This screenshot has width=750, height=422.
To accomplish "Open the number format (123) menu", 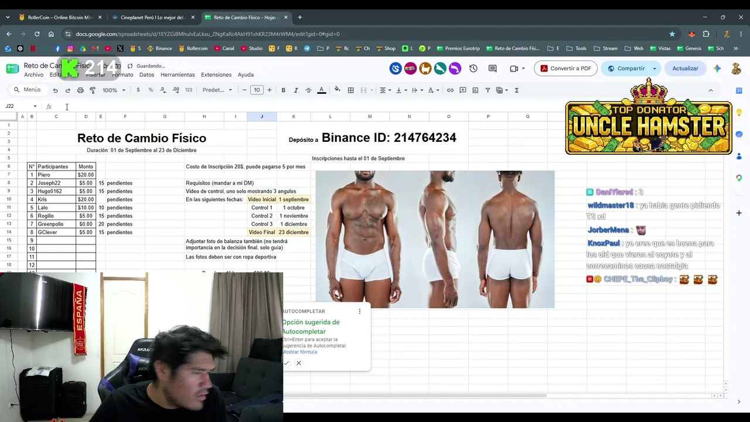I will click(x=189, y=90).
